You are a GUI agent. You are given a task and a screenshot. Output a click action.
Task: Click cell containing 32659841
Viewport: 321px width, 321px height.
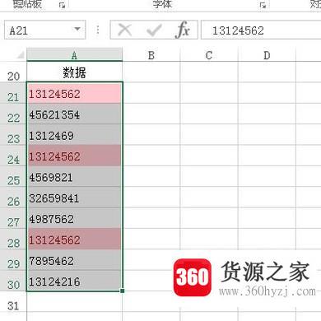[x=74, y=197]
